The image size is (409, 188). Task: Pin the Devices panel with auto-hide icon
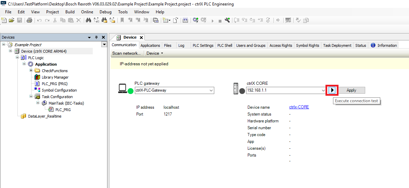pyautogui.click(x=96, y=37)
